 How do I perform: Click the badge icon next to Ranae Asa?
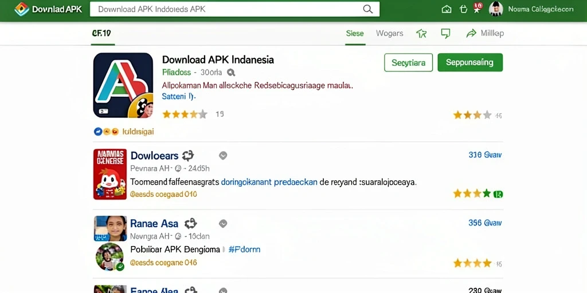pos(190,224)
